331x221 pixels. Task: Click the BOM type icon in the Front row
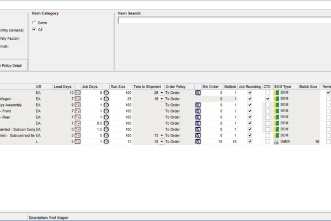point(276,111)
